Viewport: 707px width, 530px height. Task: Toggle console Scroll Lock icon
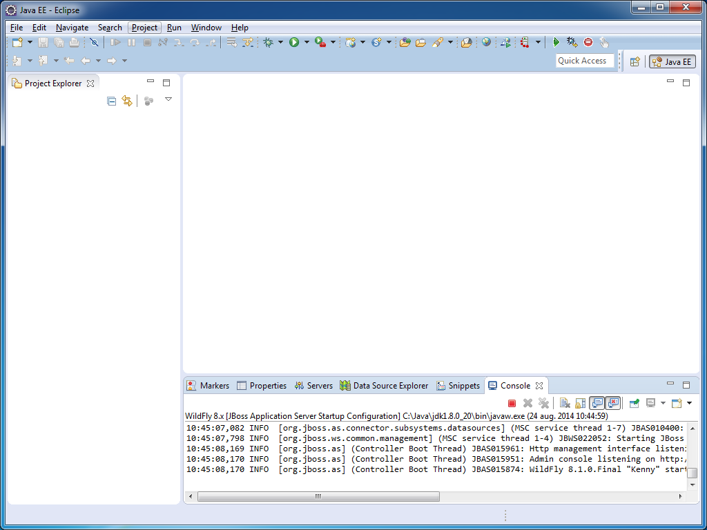click(x=580, y=403)
